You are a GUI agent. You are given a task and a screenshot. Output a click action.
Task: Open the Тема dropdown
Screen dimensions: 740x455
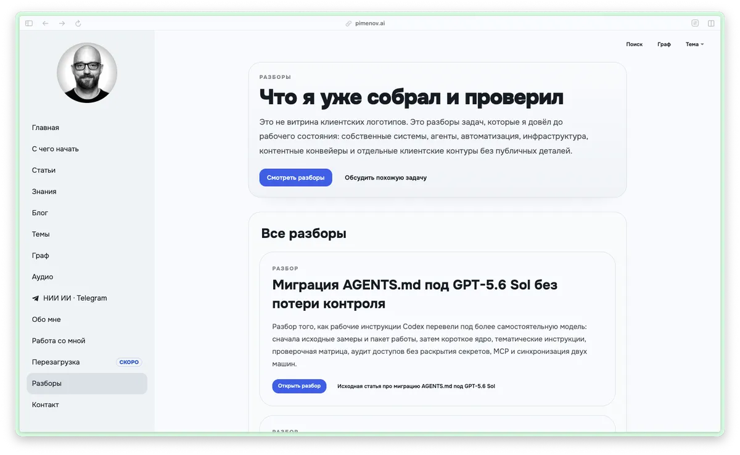pos(694,44)
